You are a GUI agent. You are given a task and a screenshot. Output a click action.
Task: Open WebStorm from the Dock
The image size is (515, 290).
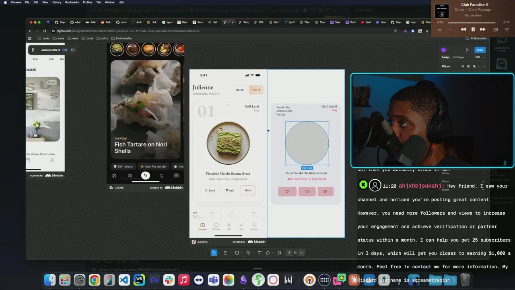pos(139,280)
